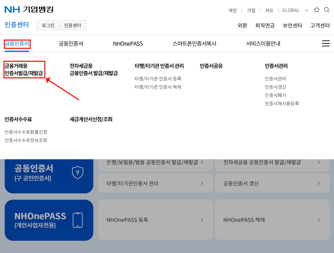Open 전자세금용 금융인증서 발급/재발급

pyautogui.click(x=94, y=70)
